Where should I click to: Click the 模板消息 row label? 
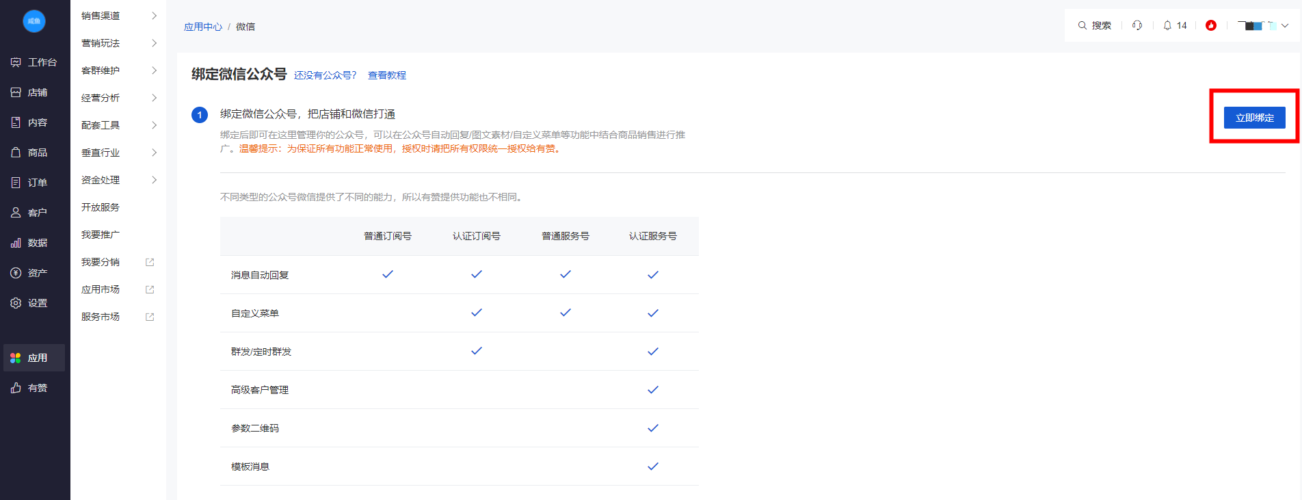250,466
